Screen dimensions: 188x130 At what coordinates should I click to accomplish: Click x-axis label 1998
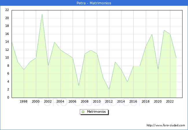click(x=23, y=101)
